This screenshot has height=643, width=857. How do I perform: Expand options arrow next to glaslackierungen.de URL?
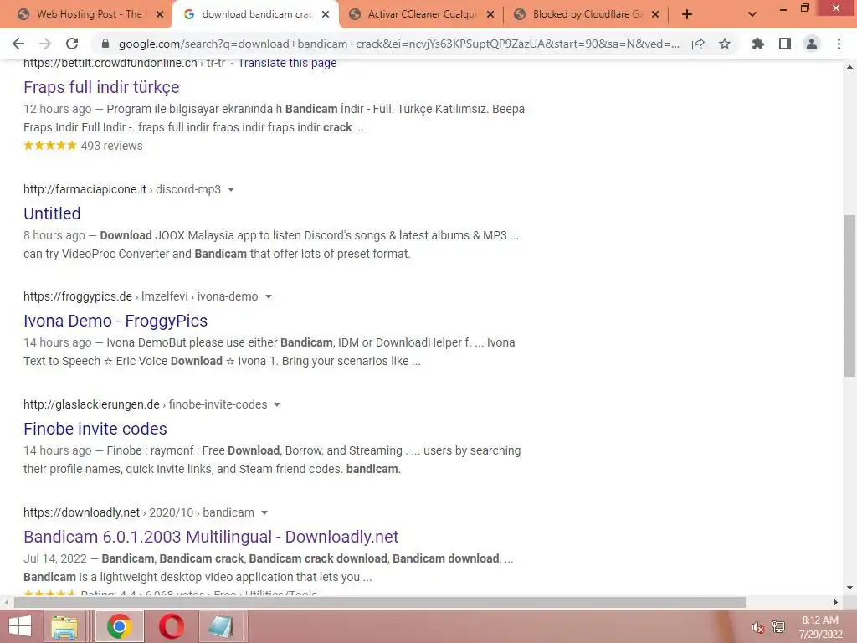[276, 404]
